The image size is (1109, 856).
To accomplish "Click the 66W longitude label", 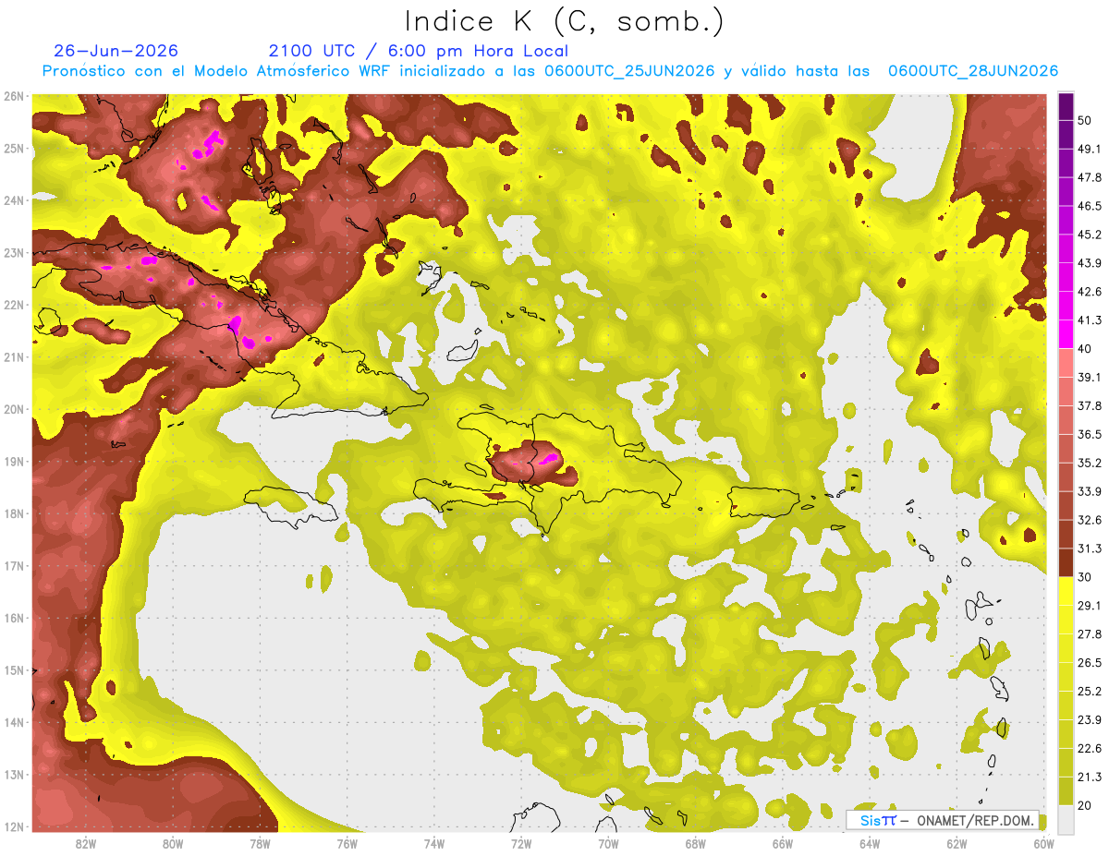I will (x=783, y=844).
